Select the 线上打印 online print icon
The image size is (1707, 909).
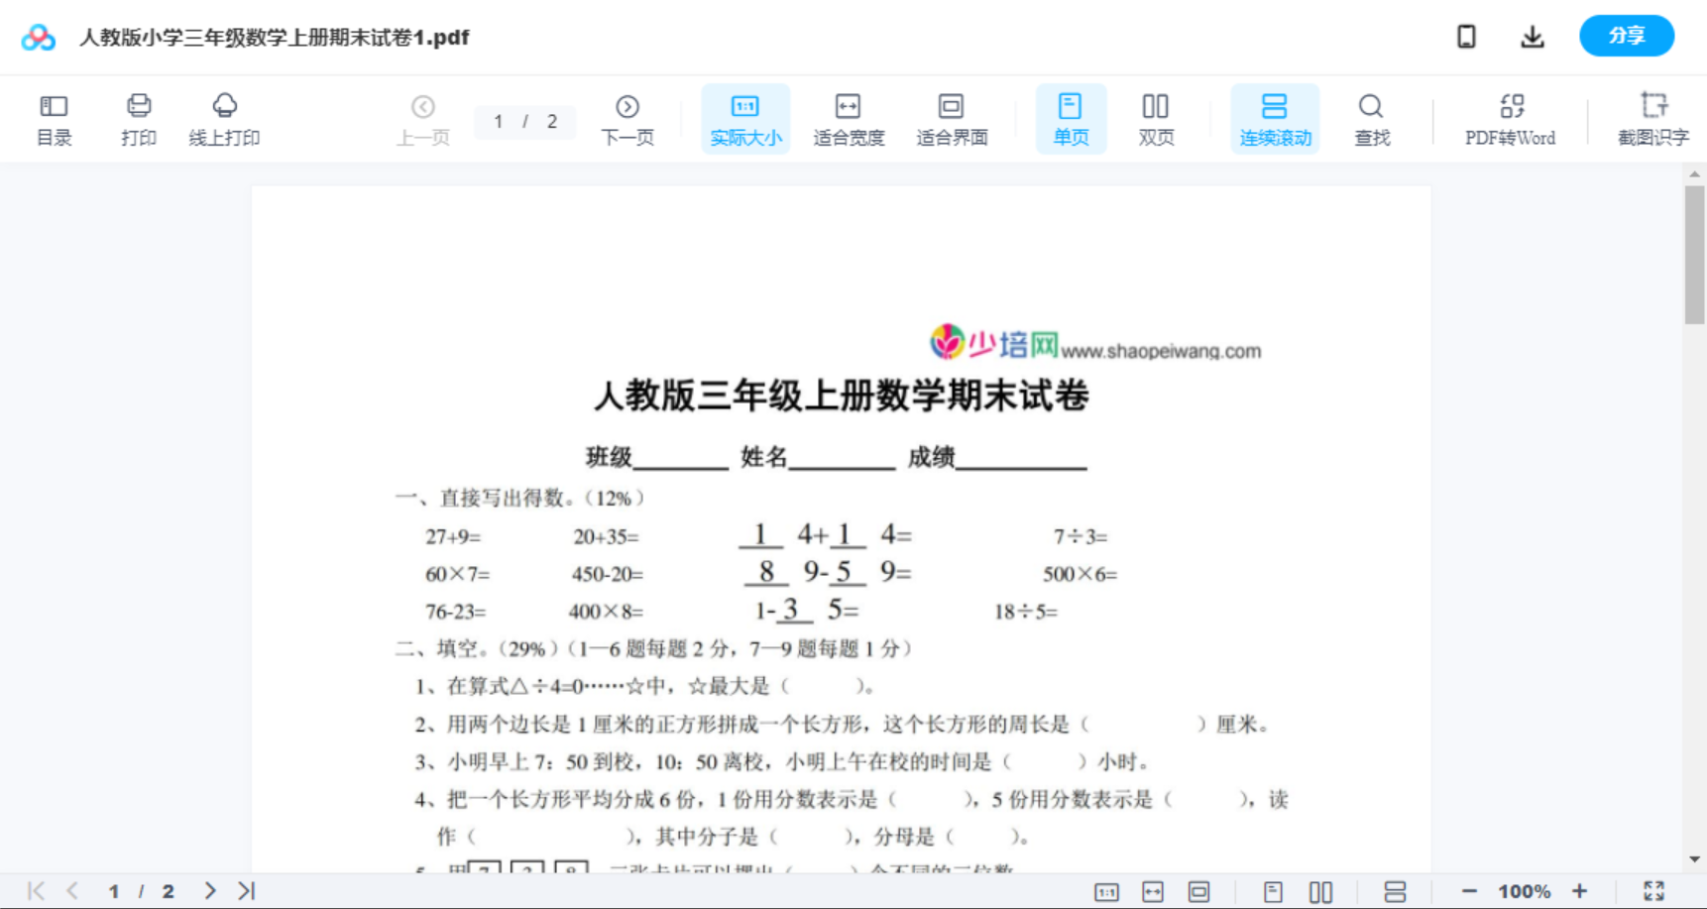(225, 118)
